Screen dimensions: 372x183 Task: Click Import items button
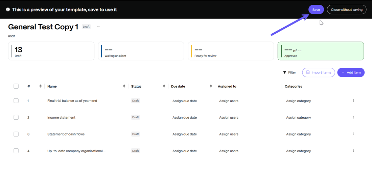(x=318, y=72)
